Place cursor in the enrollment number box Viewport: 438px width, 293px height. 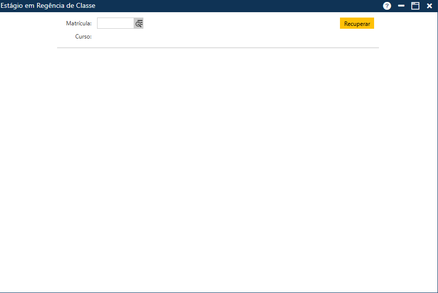tap(116, 23)
